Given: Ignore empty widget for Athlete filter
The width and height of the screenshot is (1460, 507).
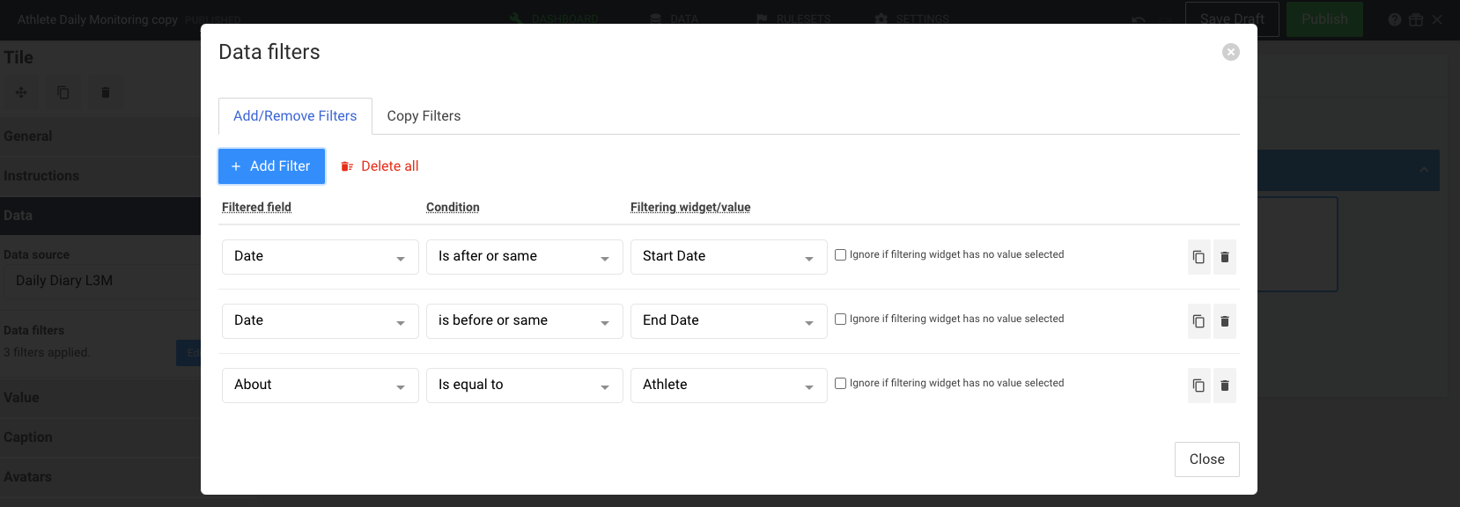Looking at the screenshot, I should click(840, 383).
